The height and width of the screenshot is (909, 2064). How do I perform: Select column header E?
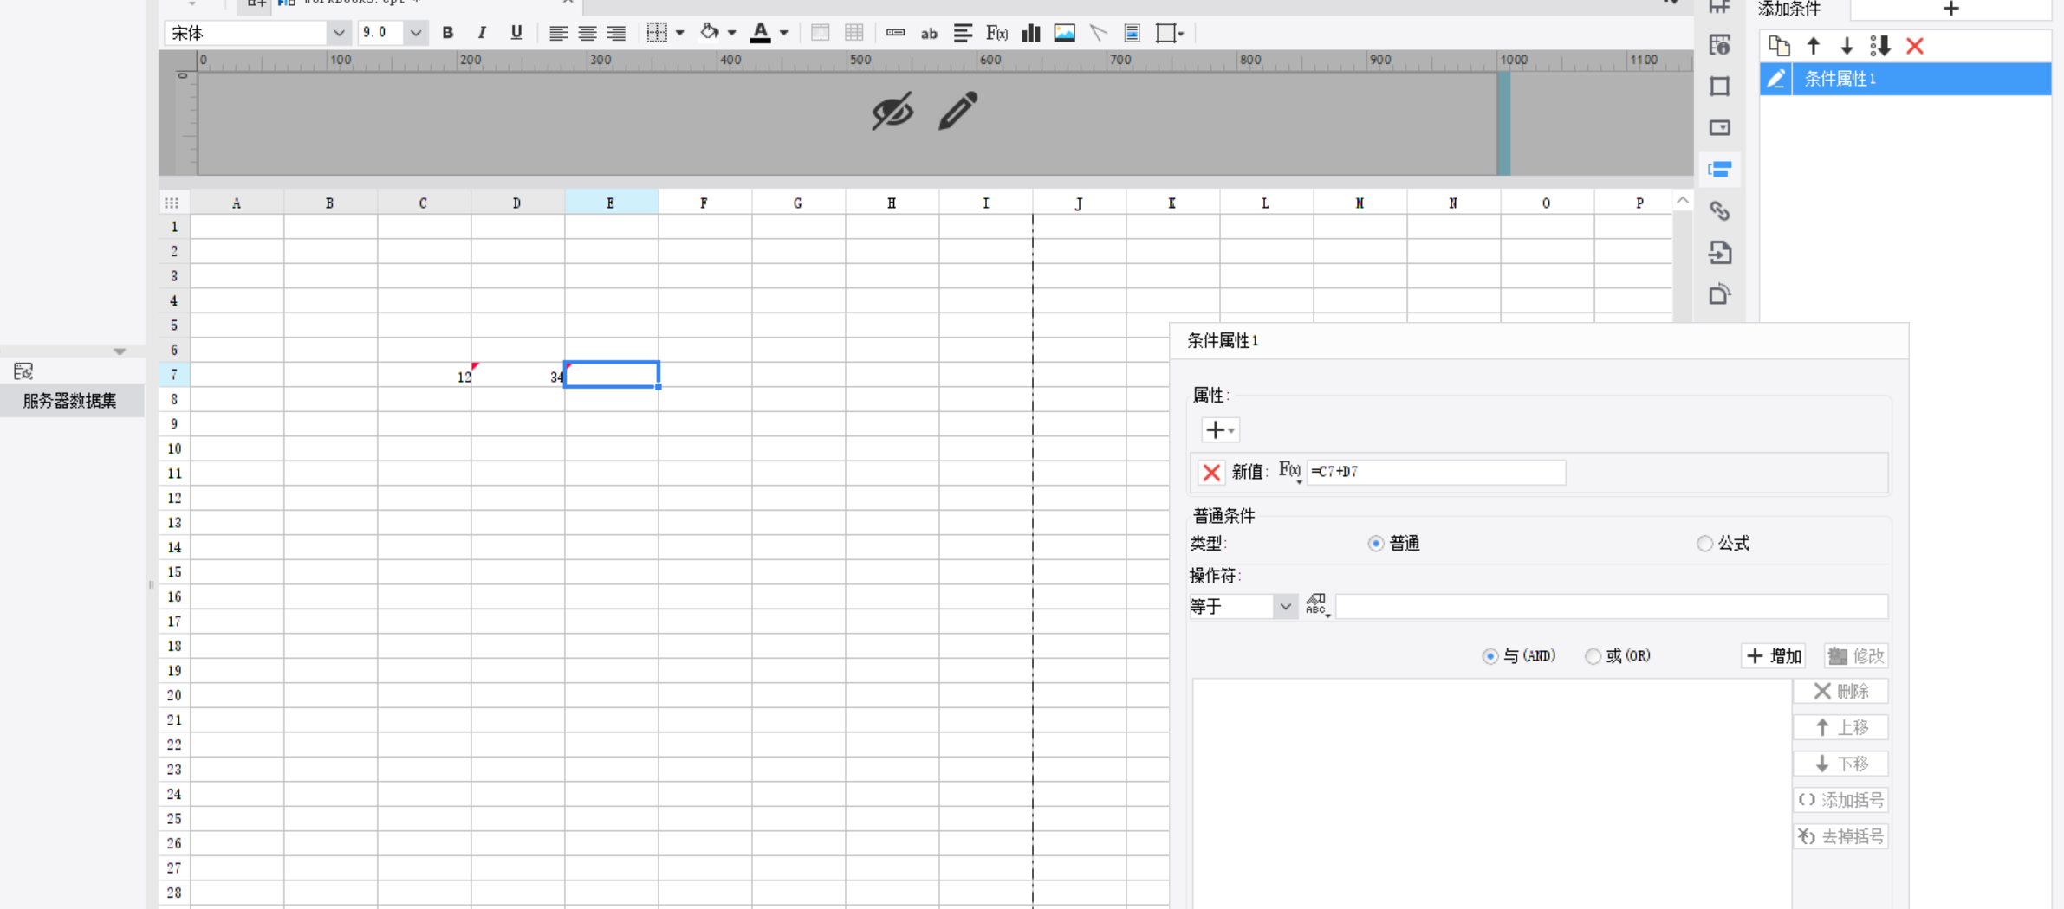(x=611, y=203)
